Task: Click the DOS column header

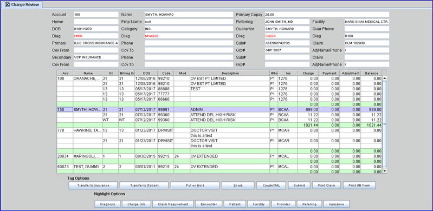Action: pos(146,73)
